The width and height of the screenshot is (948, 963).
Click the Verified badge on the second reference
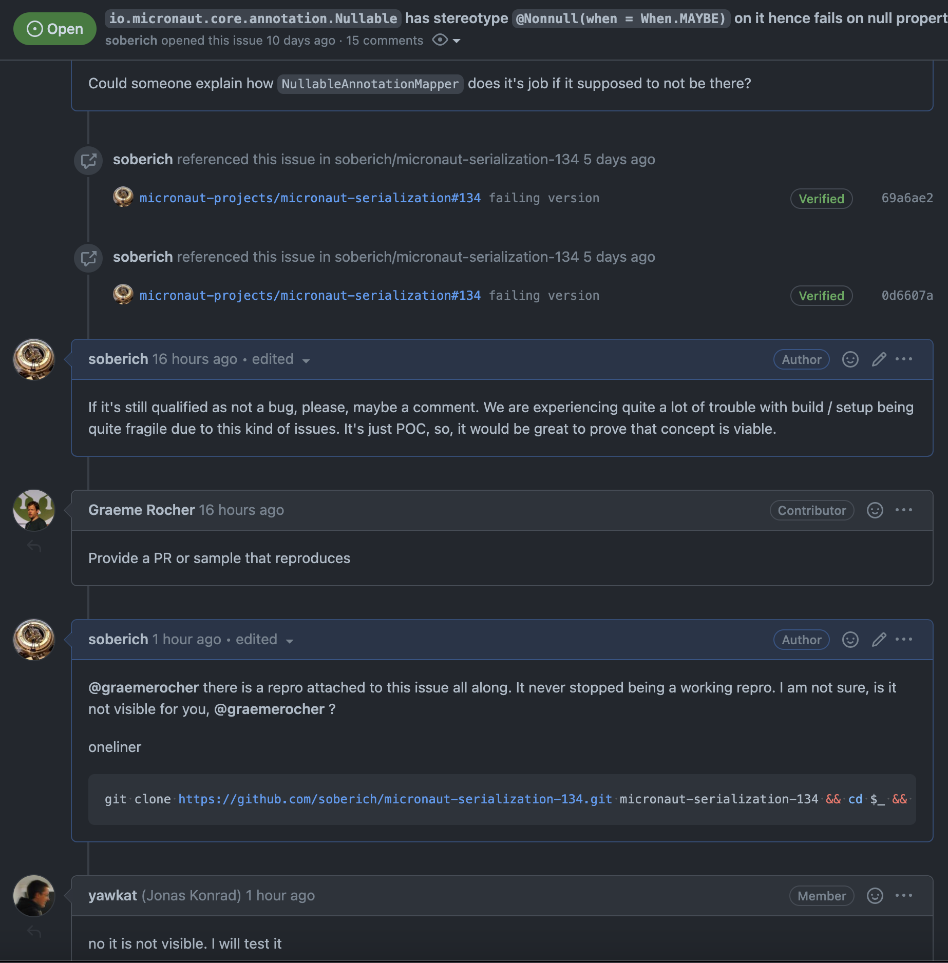point(821,296)
